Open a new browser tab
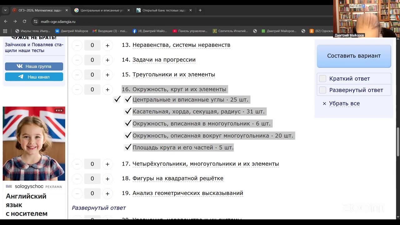This screenshot has height=225, width=400. (x=200, y=10)
